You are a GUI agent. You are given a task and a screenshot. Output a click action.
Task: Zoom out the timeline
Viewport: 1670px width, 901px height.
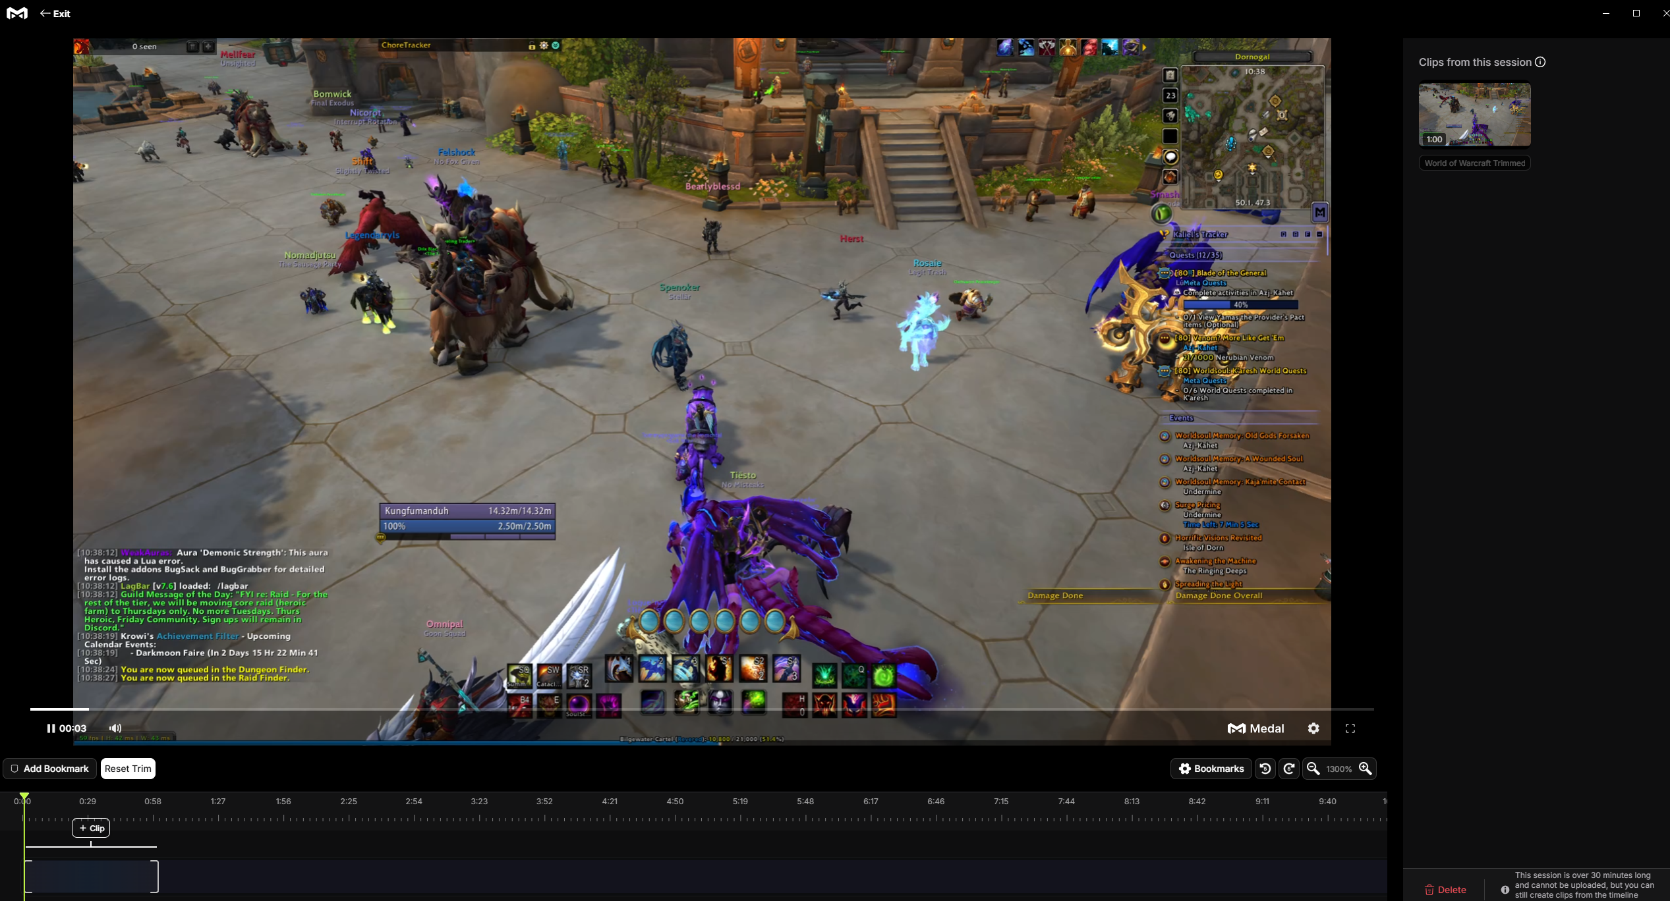[x=1313, y=769]
